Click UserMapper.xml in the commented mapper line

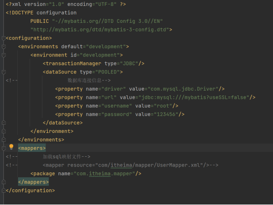click(178, 165)
